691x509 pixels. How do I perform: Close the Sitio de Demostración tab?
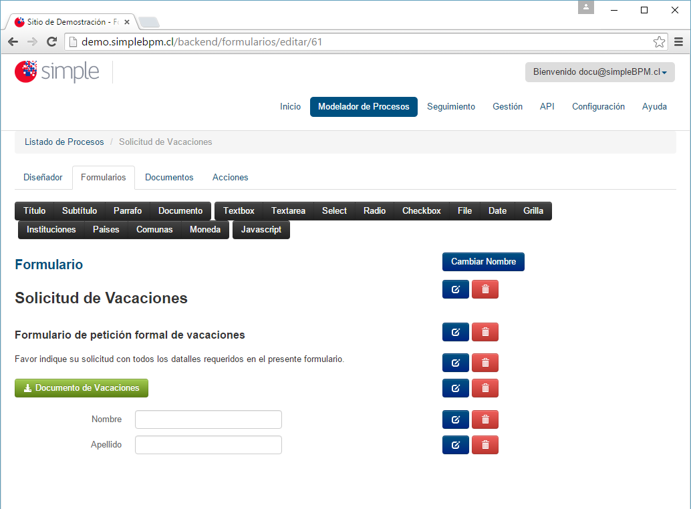click(127, 21)
